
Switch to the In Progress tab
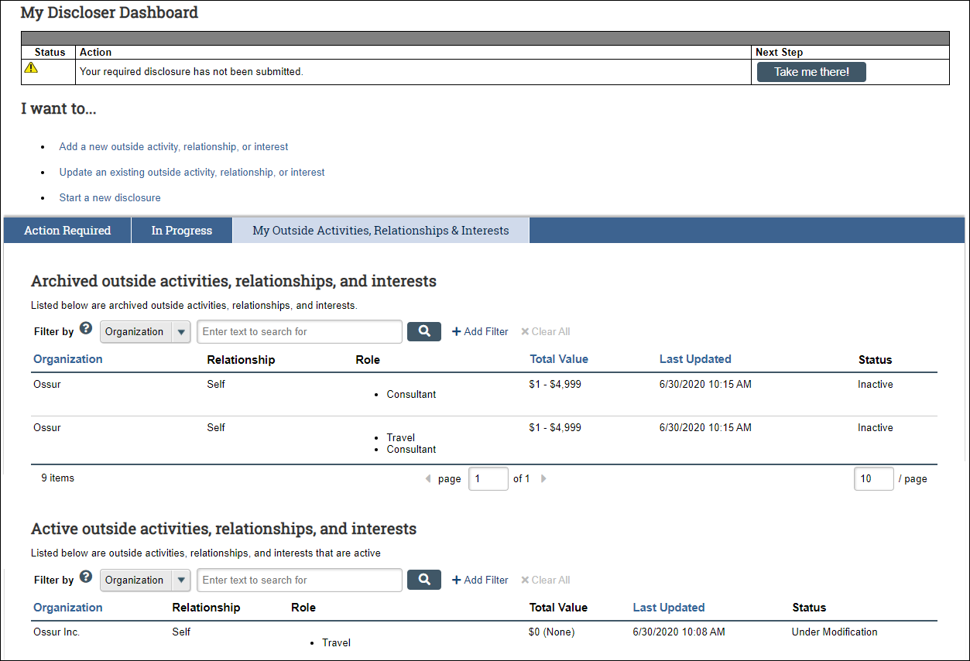click(181, 230)
